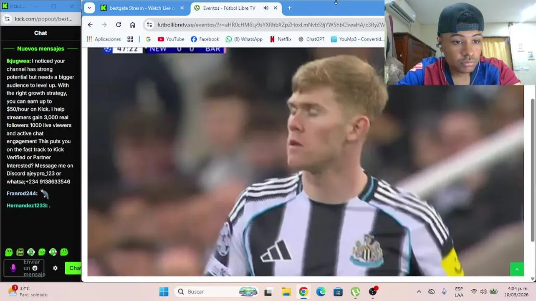Open Microsoft Store from the taskbar
This screenshot has width=536, height=301.
tap(338, 292)
